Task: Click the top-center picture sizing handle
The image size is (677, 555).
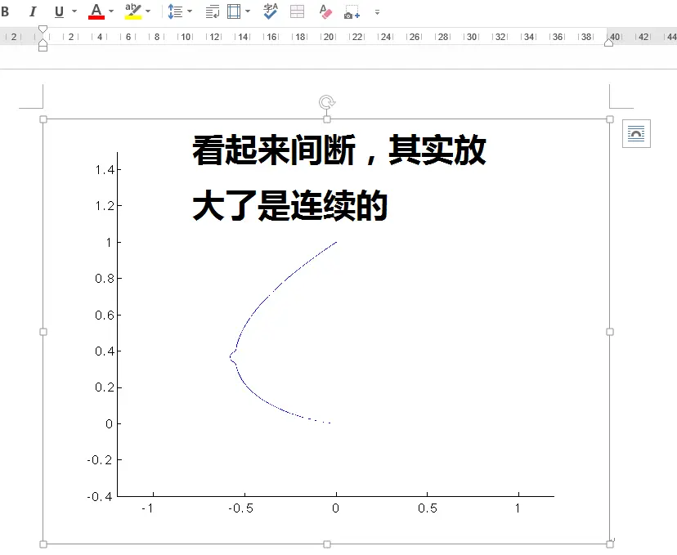Action: [x=327, y=119]
